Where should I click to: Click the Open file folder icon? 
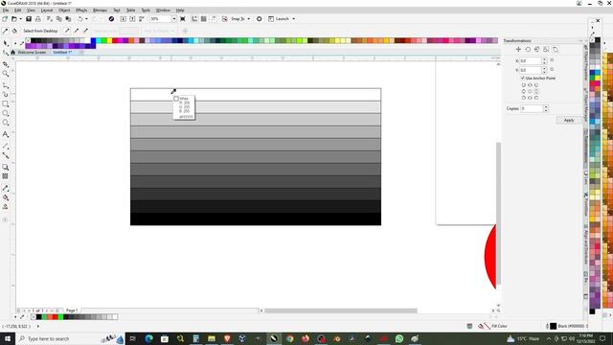click(14, 19)
